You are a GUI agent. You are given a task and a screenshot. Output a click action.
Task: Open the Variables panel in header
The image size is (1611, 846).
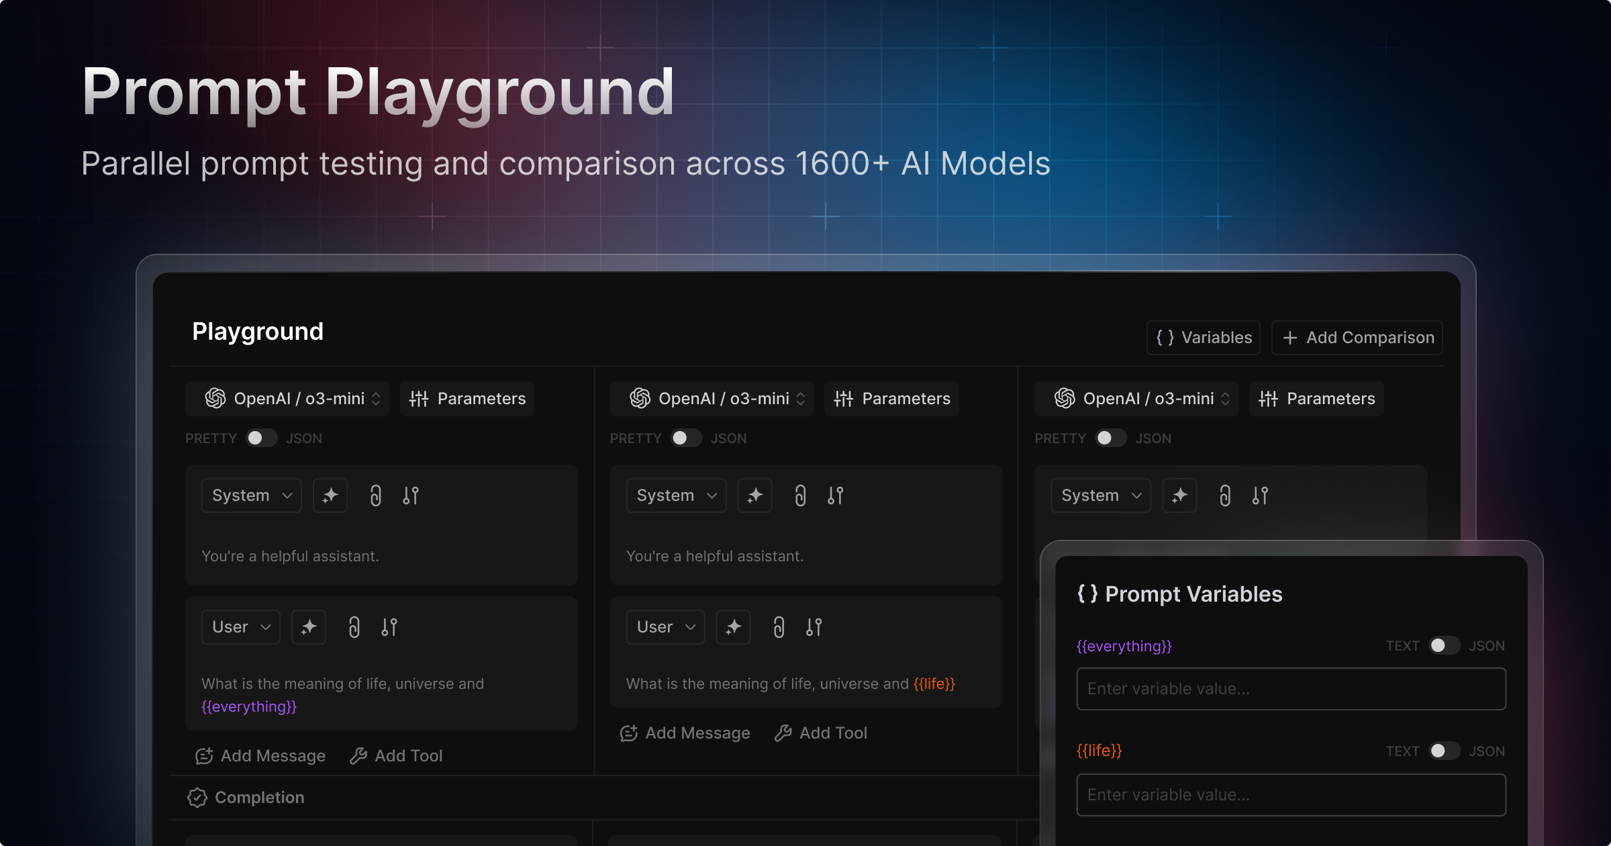tap(1204, 338)
